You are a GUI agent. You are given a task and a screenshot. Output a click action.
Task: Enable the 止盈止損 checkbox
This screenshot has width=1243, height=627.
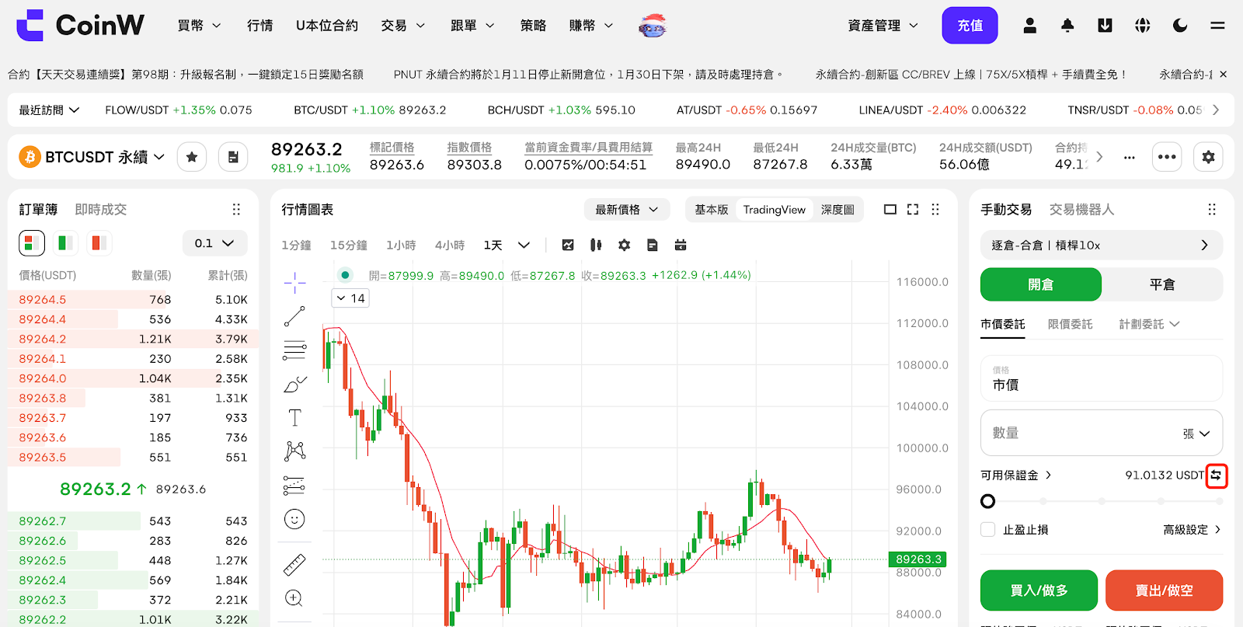pyautogui.click(x=988, y=530)
